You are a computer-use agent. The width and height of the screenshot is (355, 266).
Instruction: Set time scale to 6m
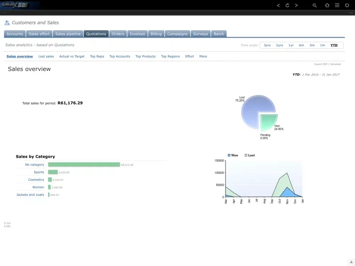[301, 45]
